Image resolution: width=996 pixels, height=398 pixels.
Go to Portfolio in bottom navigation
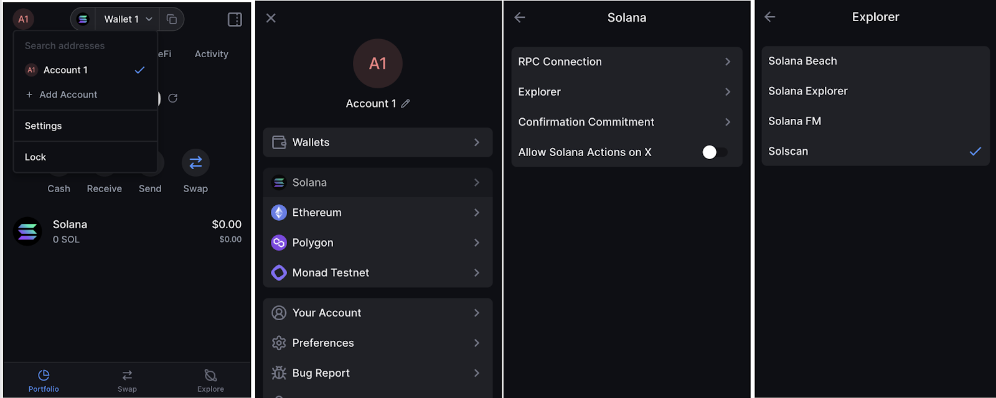pos(44,381)
